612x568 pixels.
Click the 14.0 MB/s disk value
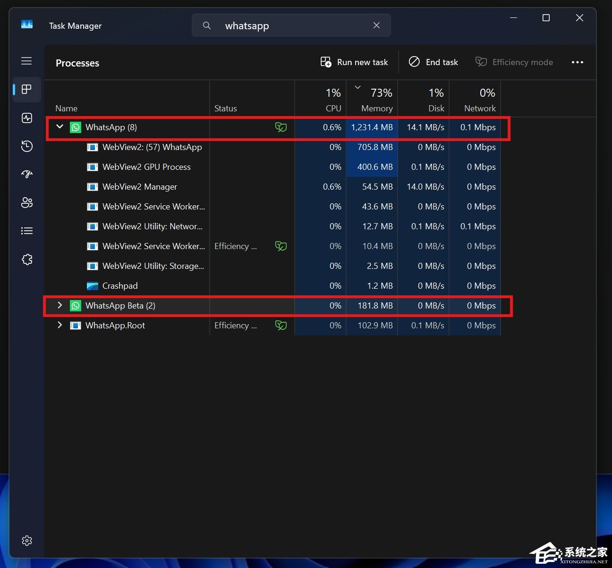(425, 187)
